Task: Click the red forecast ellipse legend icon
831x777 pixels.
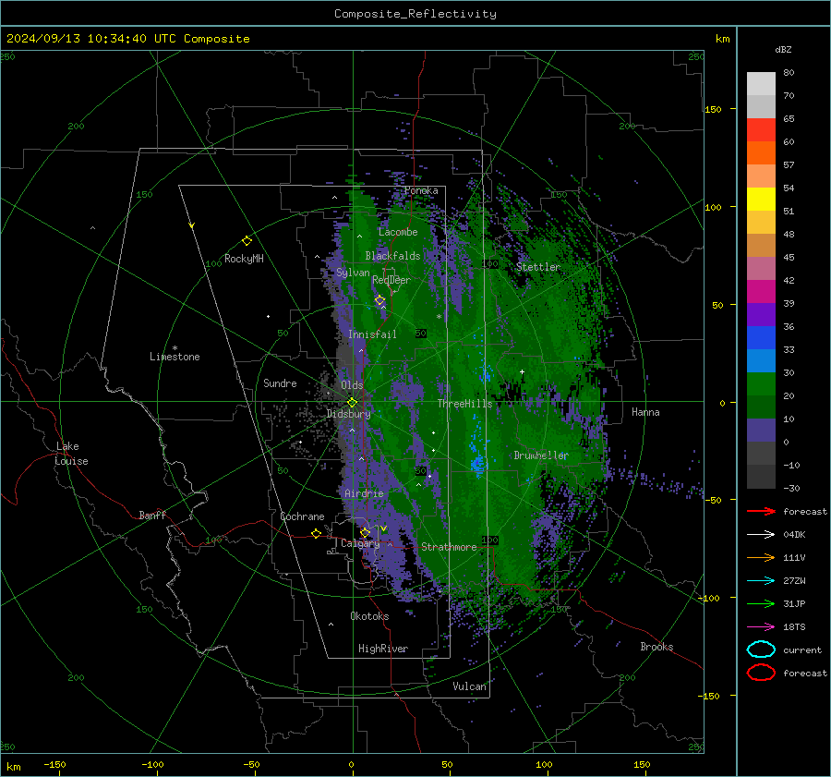Action: pos(761,673)
